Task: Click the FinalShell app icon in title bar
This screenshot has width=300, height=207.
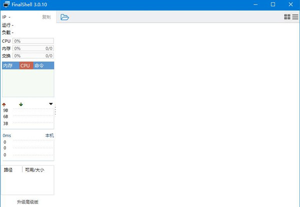Action: click(x=5, y=5)
